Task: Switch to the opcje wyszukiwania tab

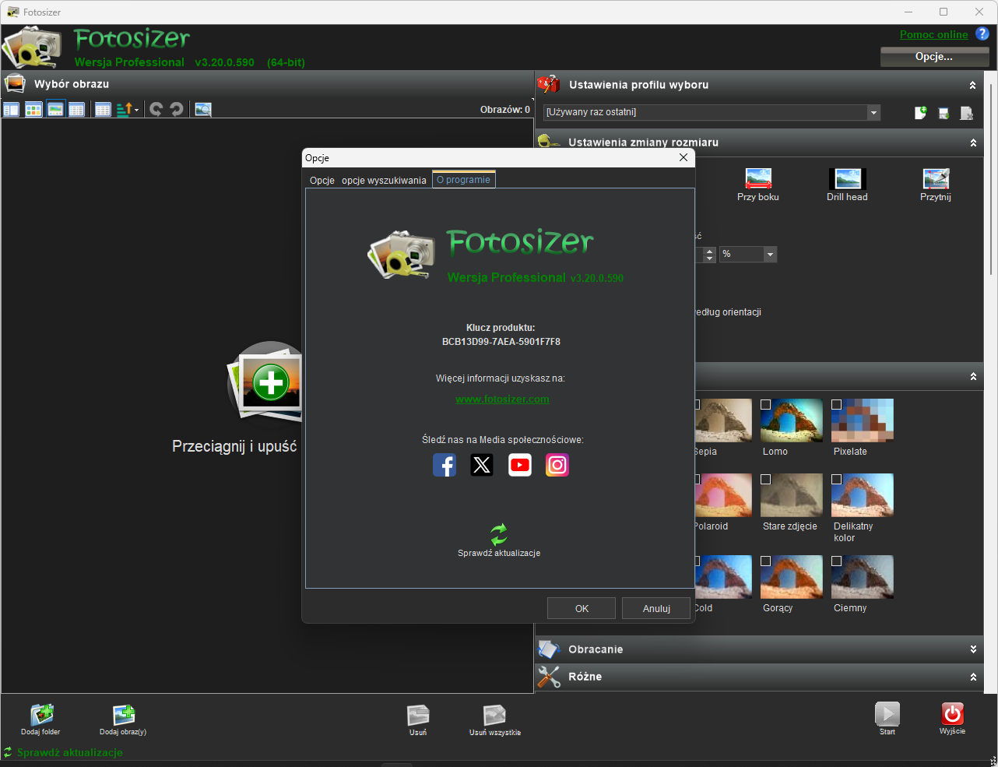Action: coord(384,181)
